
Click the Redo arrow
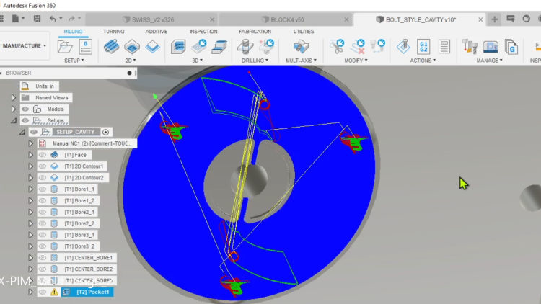tap(71, 19)
